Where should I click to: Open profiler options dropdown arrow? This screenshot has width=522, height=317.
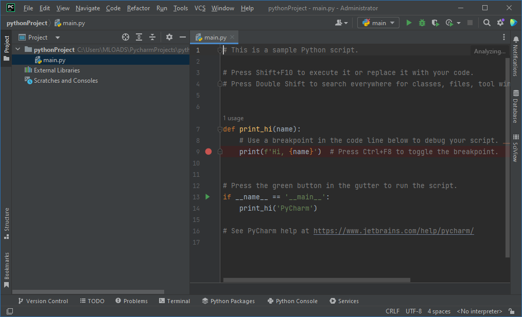[459, 23]
